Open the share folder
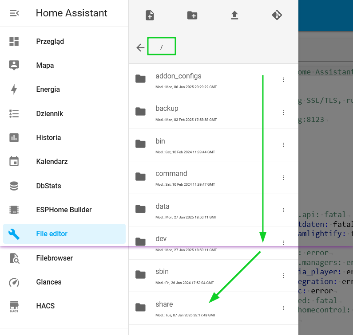The height and width of the screenshot is (335, 353). coord(214,308)
